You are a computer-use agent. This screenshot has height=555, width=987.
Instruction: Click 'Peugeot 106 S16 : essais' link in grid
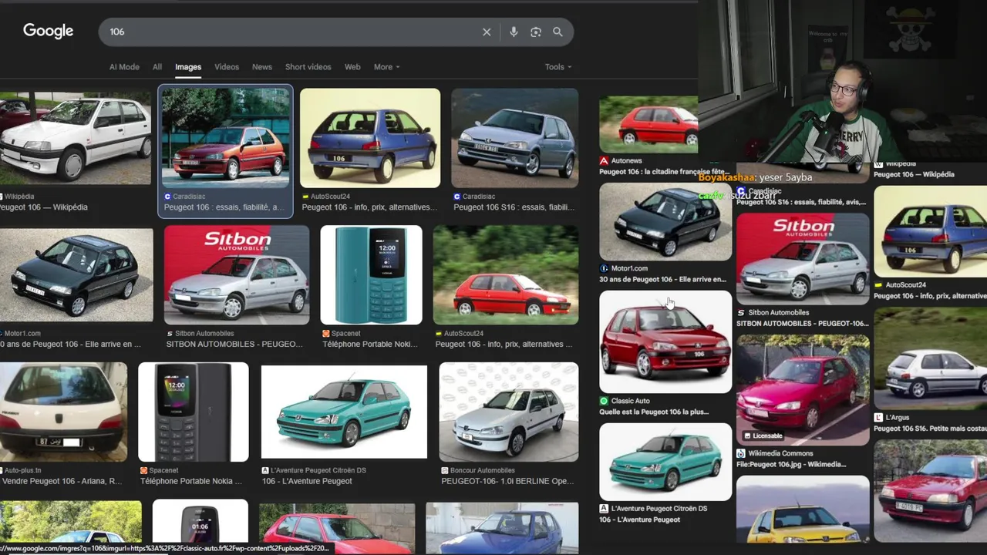[x=514, y=207]
